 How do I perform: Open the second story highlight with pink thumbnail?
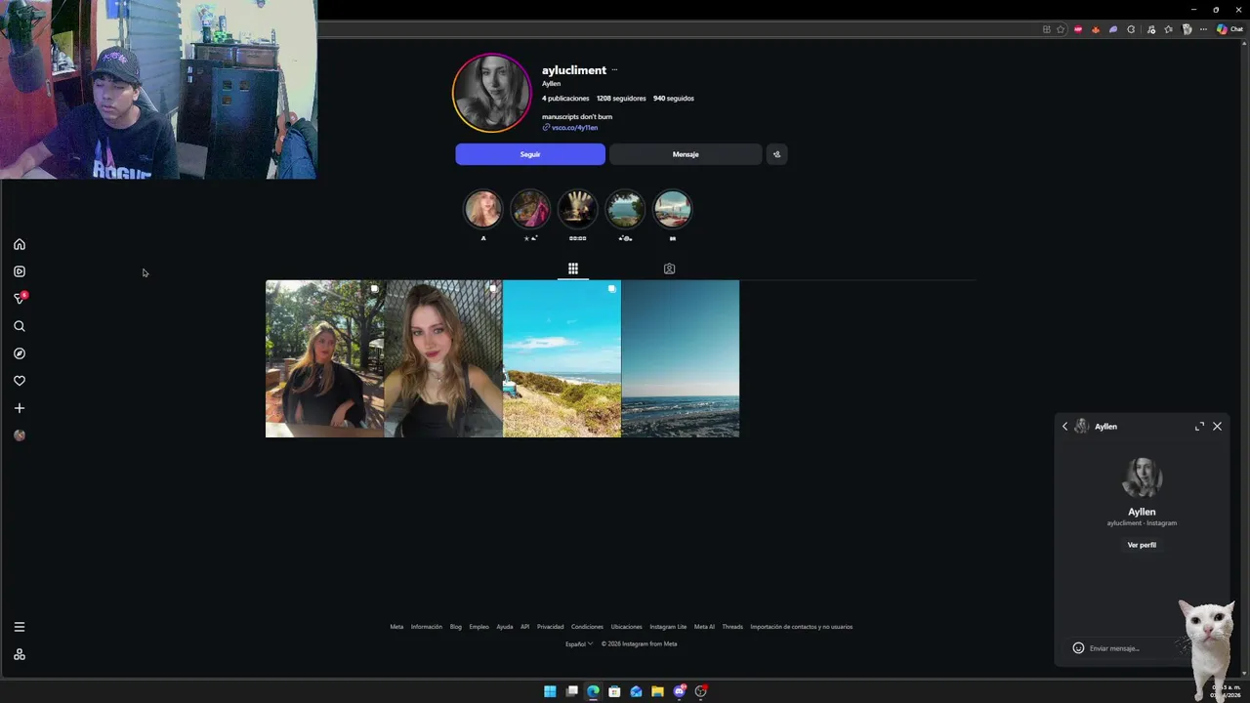[x=530, y=209]
